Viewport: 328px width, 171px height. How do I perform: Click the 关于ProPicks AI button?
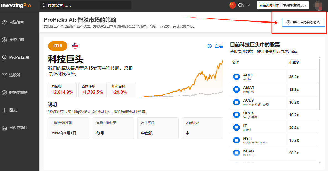[303, 22]
